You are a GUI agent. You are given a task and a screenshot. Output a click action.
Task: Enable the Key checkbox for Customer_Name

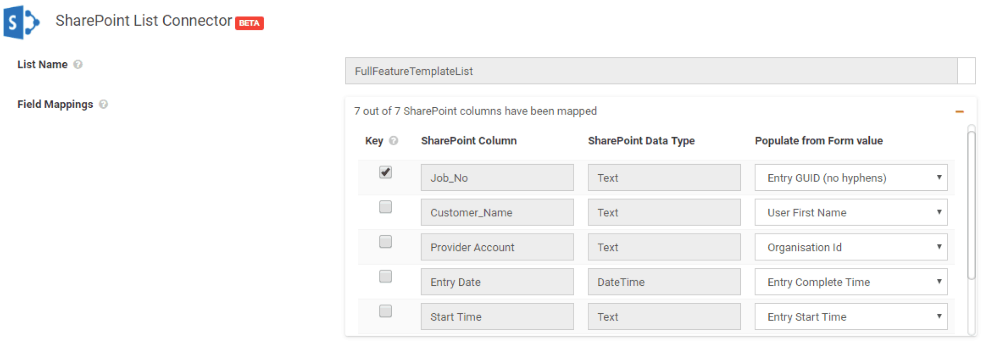click(x=385, y=207)
